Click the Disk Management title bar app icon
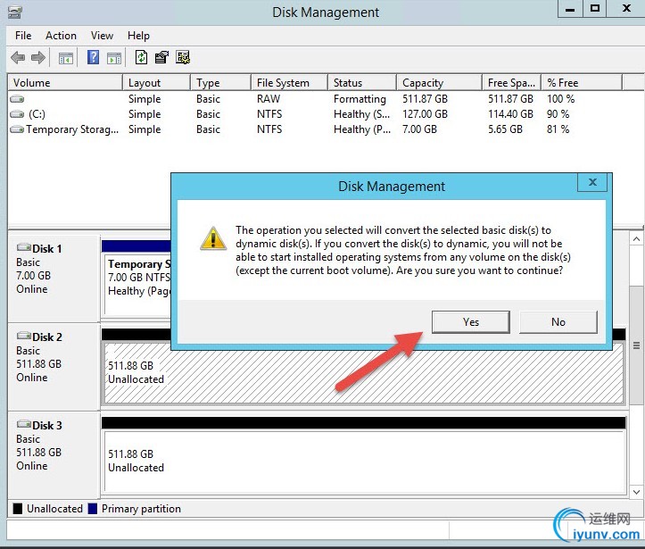Screen dimensions: 645x549 [x=15, y=12]
